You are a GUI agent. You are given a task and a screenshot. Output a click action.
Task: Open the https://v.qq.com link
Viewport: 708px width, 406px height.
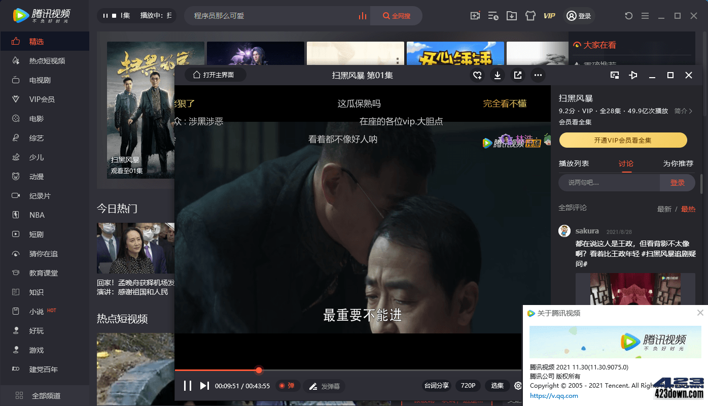coord(554,396)
